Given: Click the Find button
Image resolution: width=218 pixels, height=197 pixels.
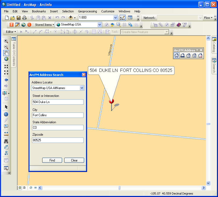Looking at the screenshot, I should [x=52, y=160].
